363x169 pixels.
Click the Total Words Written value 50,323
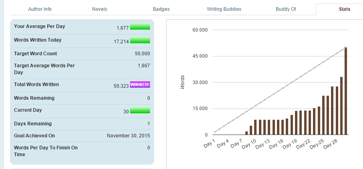click(x=121, y=85)
